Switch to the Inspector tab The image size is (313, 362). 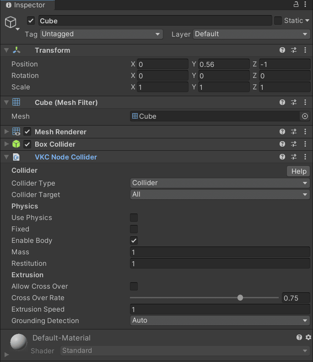click(x=27, y=5)
